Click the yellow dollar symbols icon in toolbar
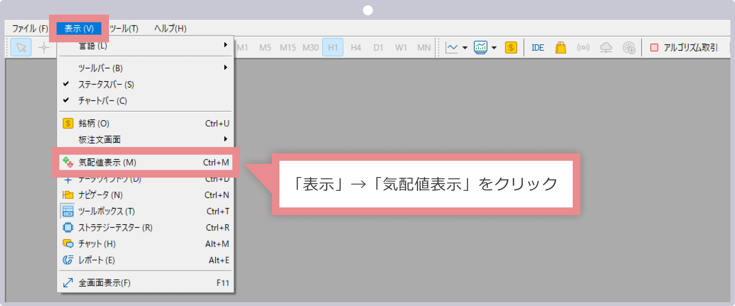The width and height of the screenshot is (735, 306). (511, 47)
